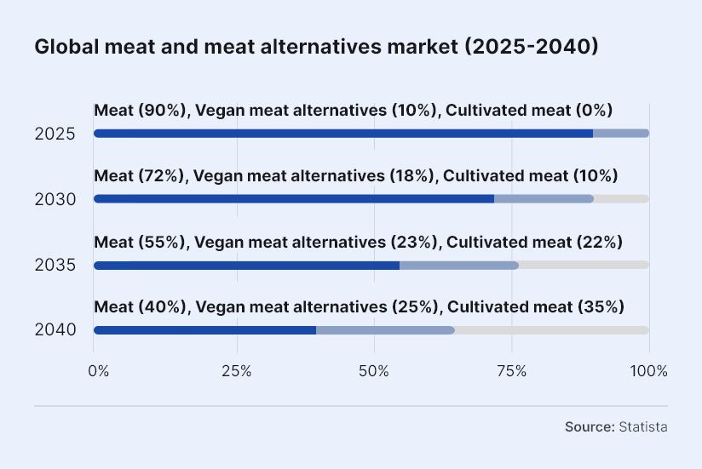The height and width of the screenshot is (469, 702).
Task: Select the 2040 dark blue Meat bar segment
Action: (204, 330)
